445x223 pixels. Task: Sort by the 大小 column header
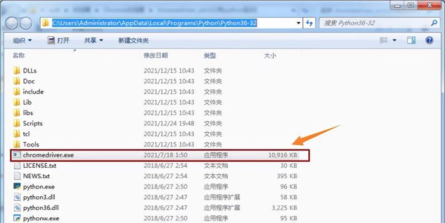(x=270, y=56)
